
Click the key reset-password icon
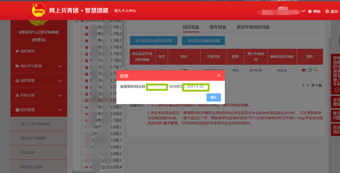(x=315, y=70)
